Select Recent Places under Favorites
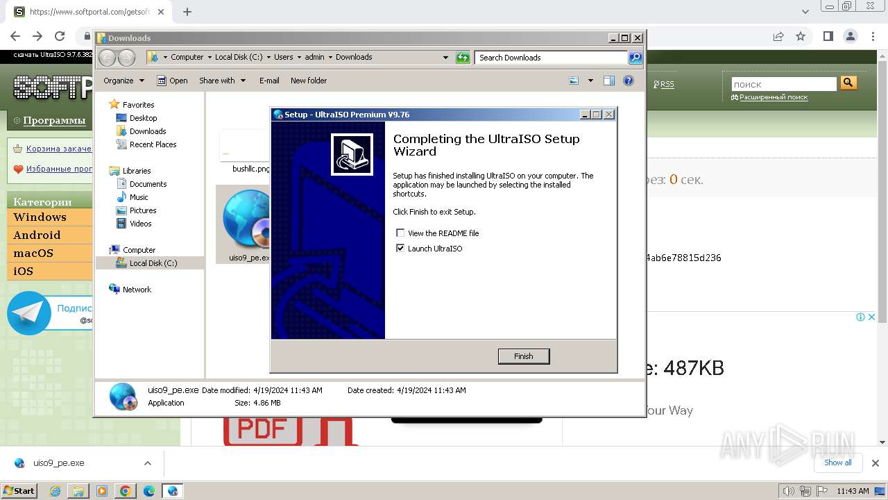 [x=153, y=144]
